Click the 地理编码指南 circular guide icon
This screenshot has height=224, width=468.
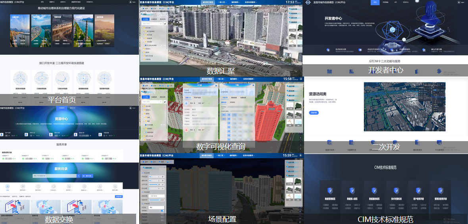coord(83,78)
